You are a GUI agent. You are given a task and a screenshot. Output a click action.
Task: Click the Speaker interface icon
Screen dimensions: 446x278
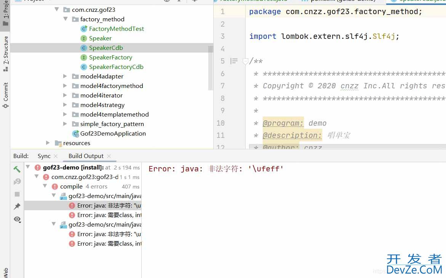[x=84, y=38]
